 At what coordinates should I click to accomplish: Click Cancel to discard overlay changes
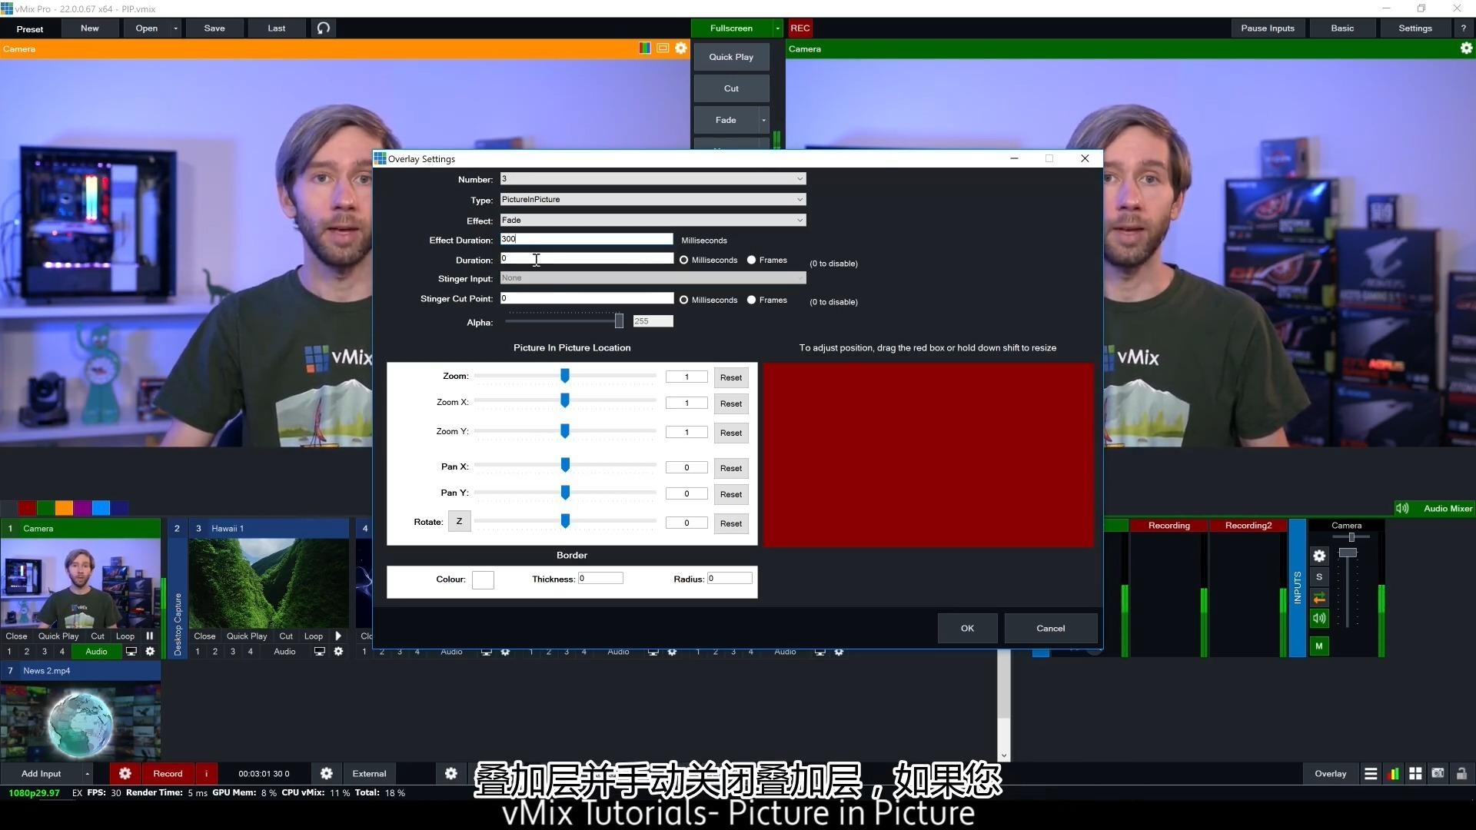pyautogui.click(x=1050, y=629)
